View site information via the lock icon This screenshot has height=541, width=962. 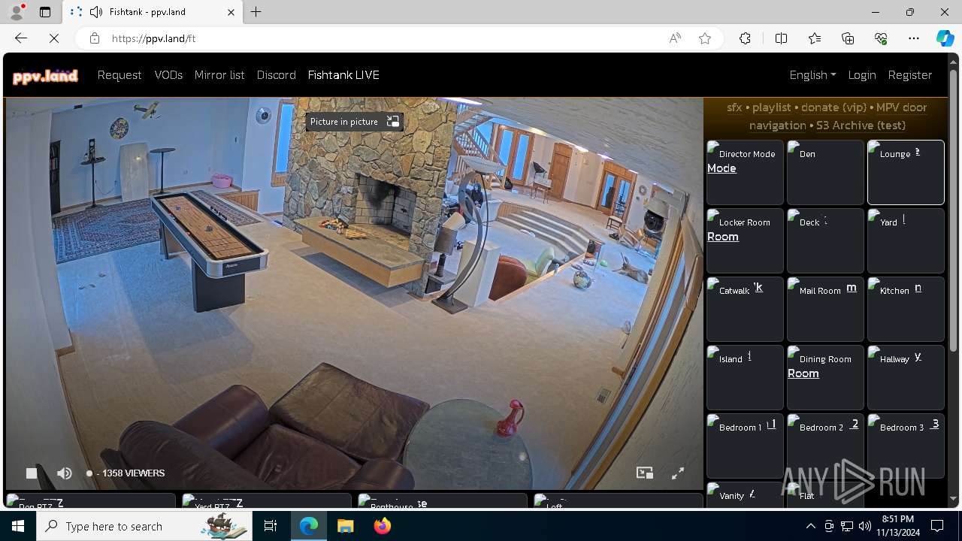pyautogui.click(x=95, y=38)
